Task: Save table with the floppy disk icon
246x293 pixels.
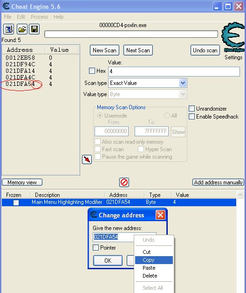Action: pyautogui.click(x=34, y=29)
